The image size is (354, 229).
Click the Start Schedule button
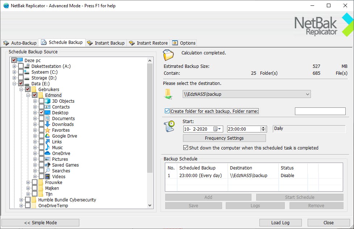[300, 197]
